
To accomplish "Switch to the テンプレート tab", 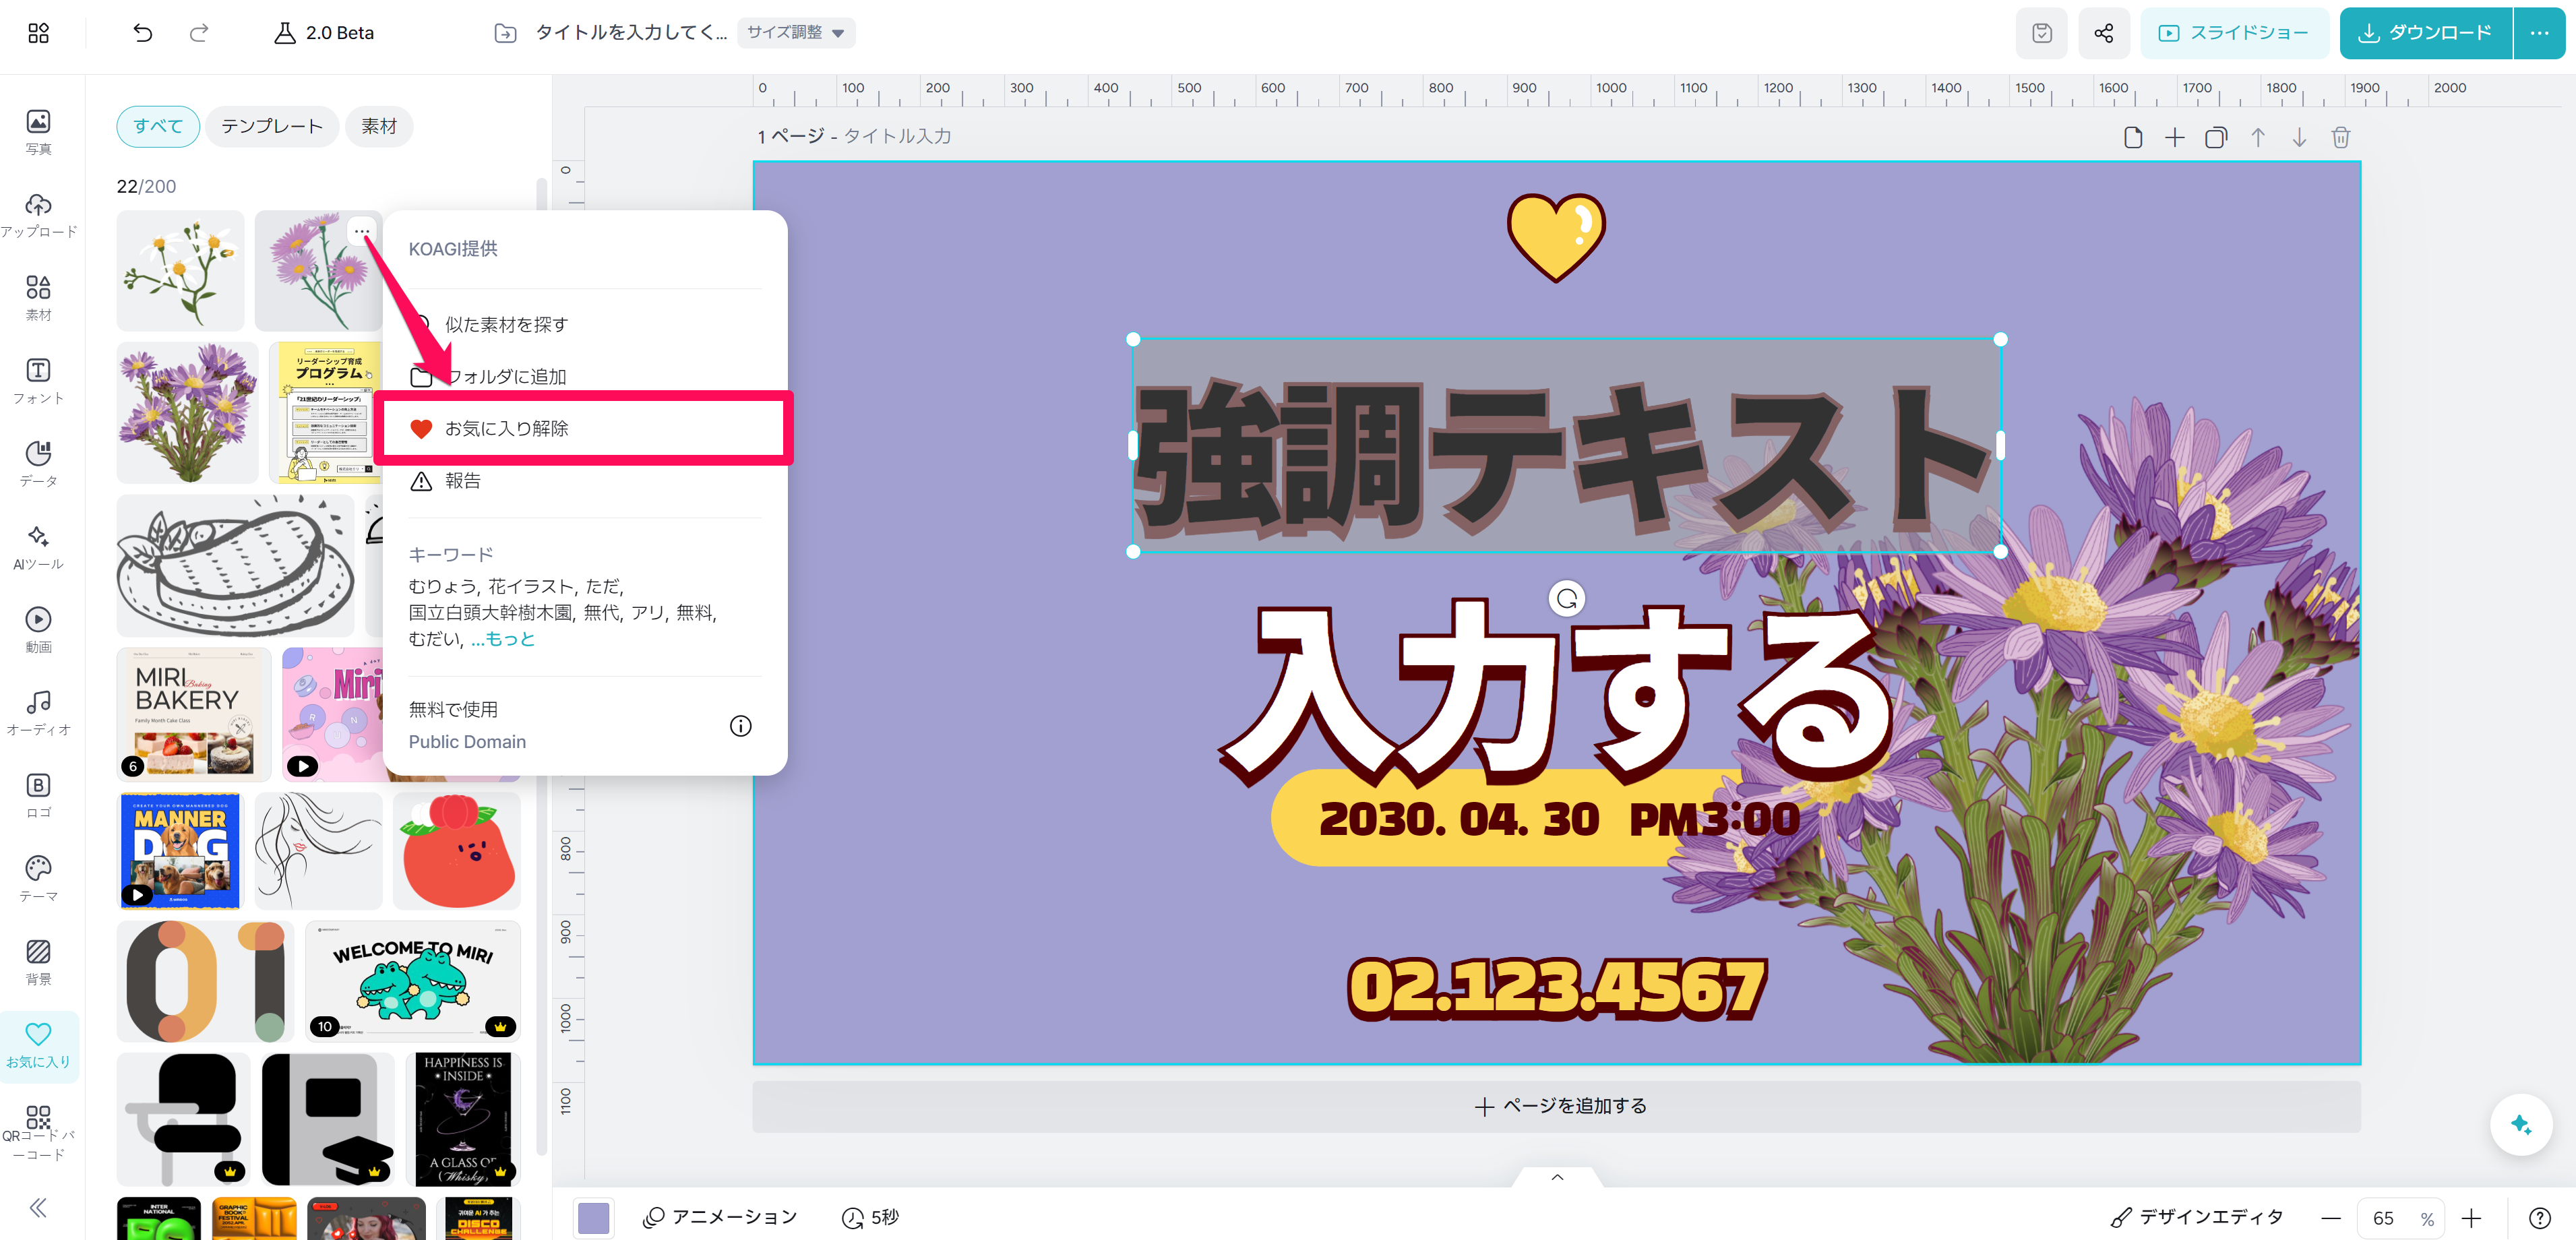I will coord(272,126).
